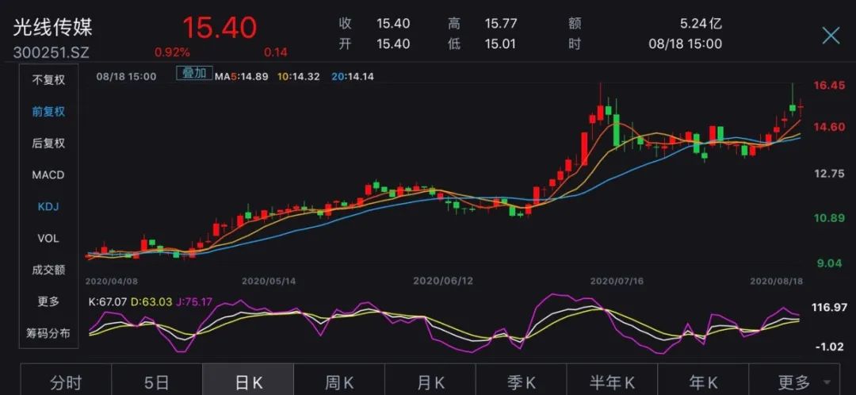Switch indicator to 成交额
Image resolution: width=856 pixels, height=395 pixels.
(x=48, y=270)
